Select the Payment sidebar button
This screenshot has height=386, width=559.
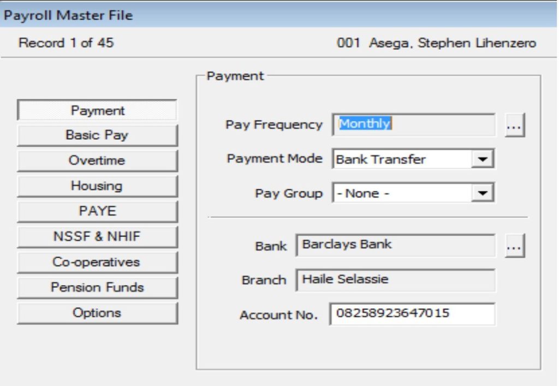97,110
